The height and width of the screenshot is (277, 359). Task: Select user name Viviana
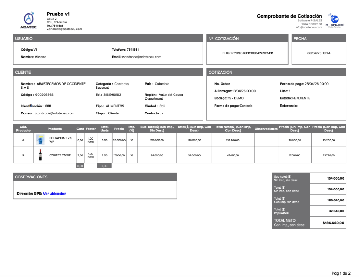coord(41,57)
